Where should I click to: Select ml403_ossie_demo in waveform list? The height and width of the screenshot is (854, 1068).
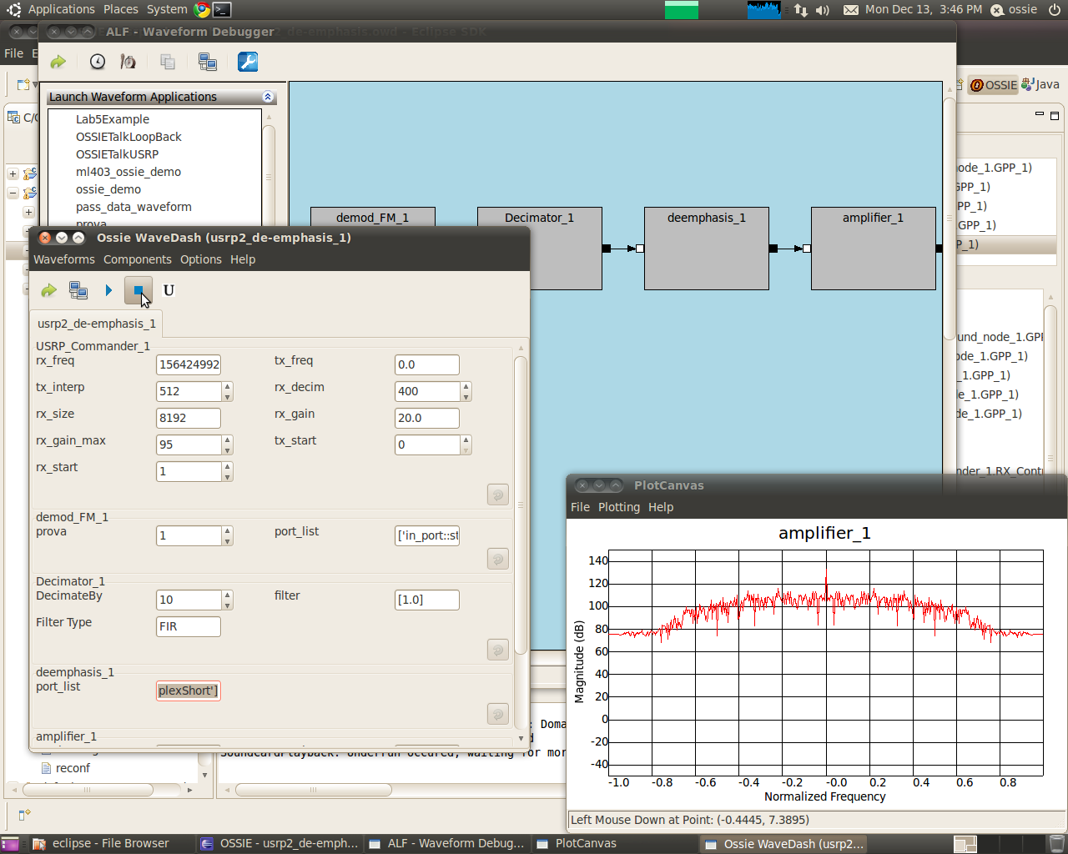128,172
